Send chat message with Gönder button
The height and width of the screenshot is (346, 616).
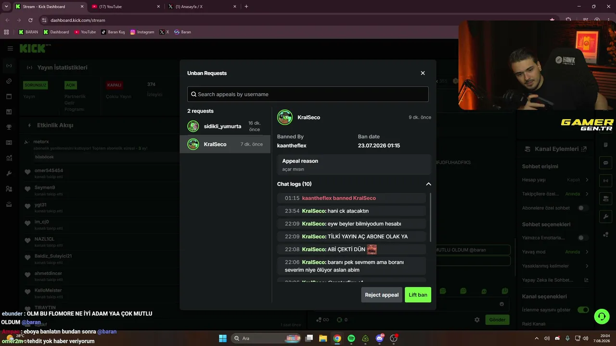tap(497, 320)
